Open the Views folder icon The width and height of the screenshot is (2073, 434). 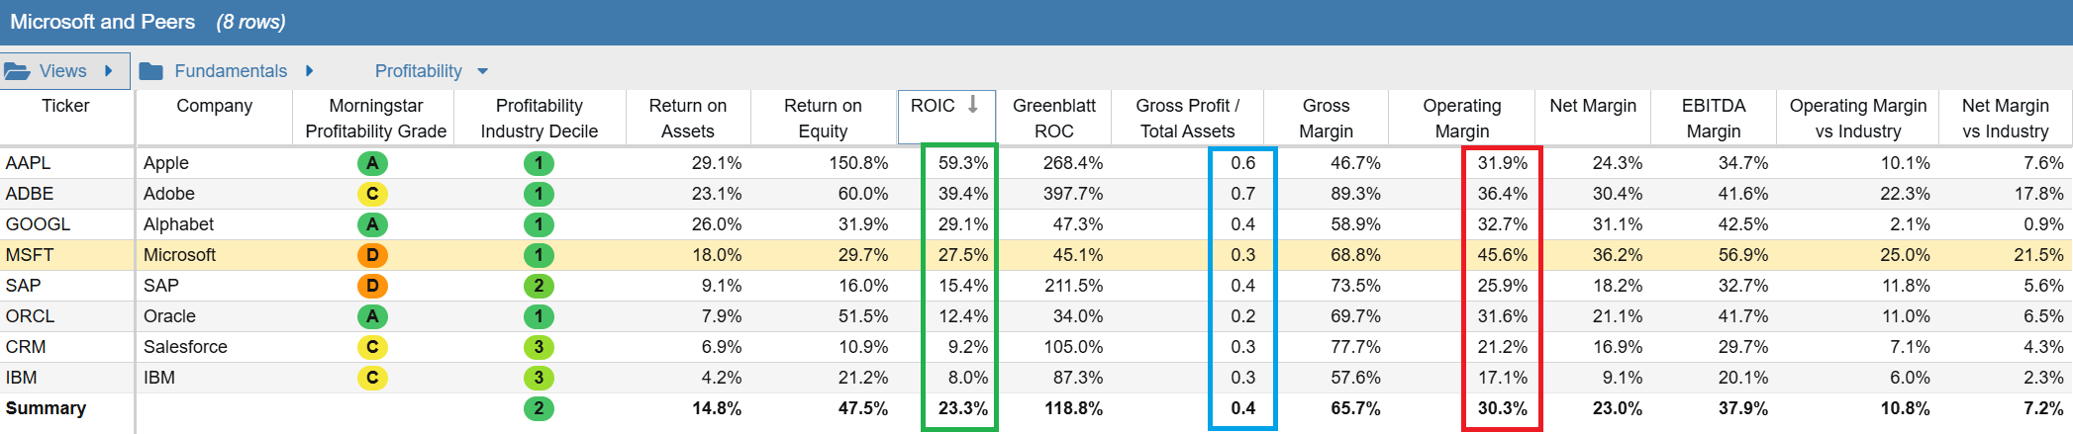17,71
